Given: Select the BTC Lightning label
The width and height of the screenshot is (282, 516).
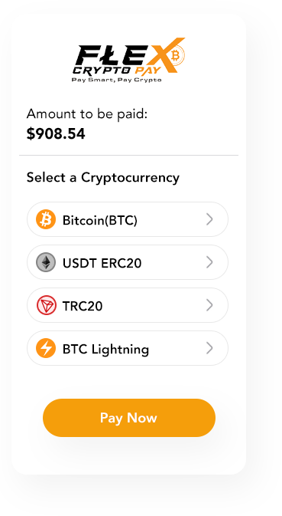Looking at the screenshot, I should click(x=105, y=350).
